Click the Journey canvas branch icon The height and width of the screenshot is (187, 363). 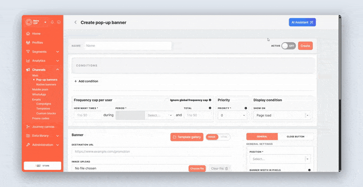click(28, 127)
